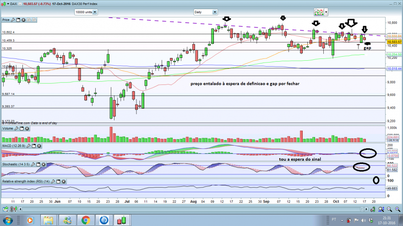Click the zoom in magnifier icon
This screenshot has height=226, width=403.
point(398,210)
